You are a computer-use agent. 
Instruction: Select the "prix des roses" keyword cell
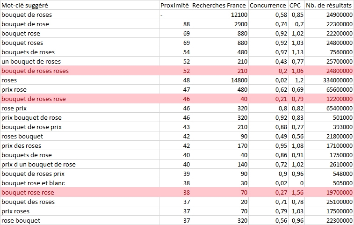(79, 145)
